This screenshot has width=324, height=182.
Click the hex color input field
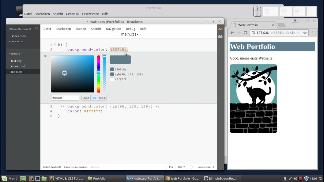[65, 98]
